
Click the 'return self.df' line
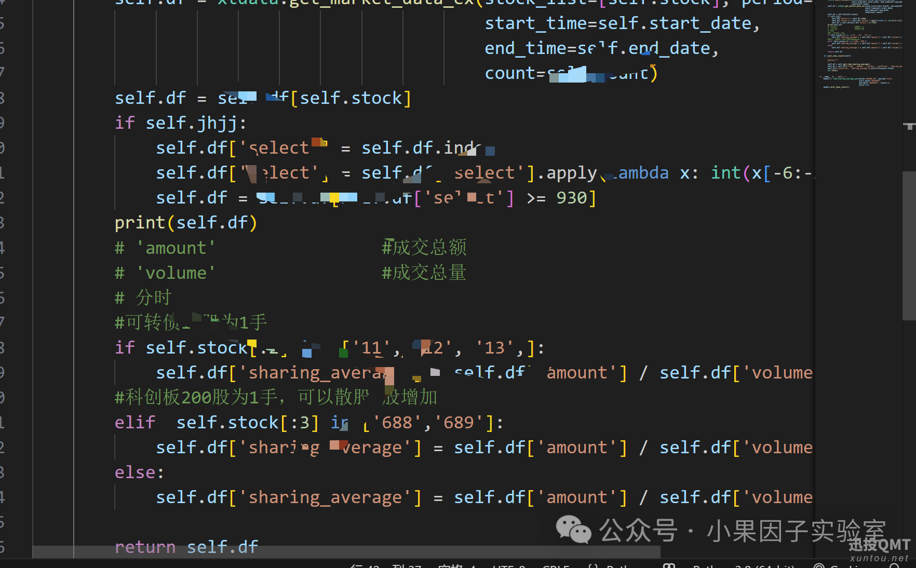tap(186, 547)
